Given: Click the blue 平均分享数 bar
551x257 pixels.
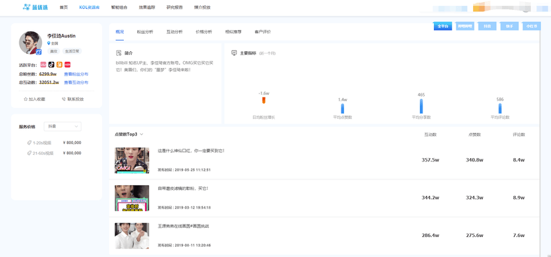Looking at the screenshot, I should point(421,106).
